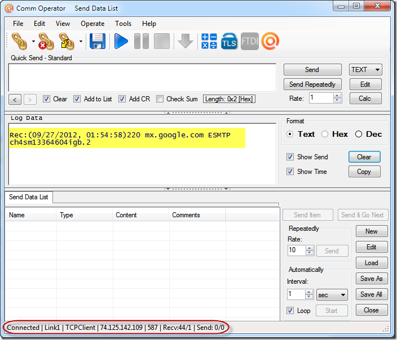Screen dimensions: 397x340
Task: Toggle the Quick Send Clear checkbox
Action: pos(46,99)
